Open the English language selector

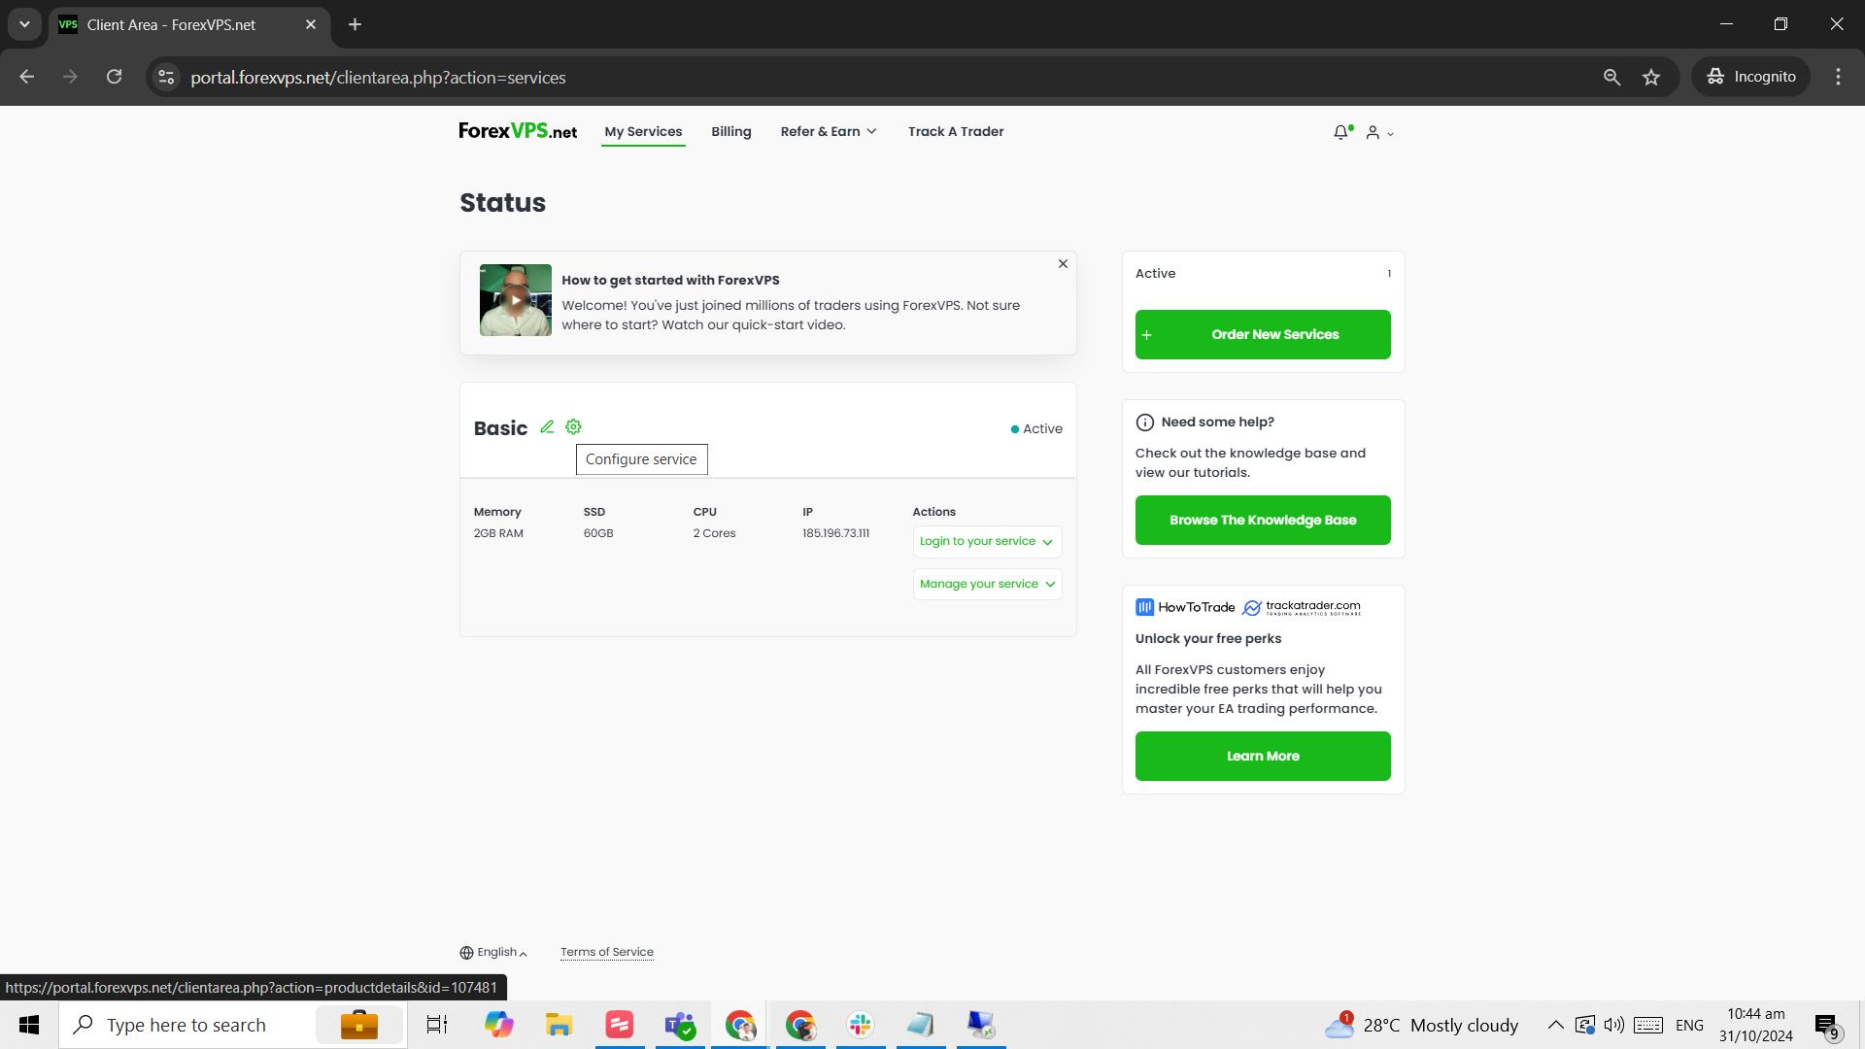click(493, 953)
